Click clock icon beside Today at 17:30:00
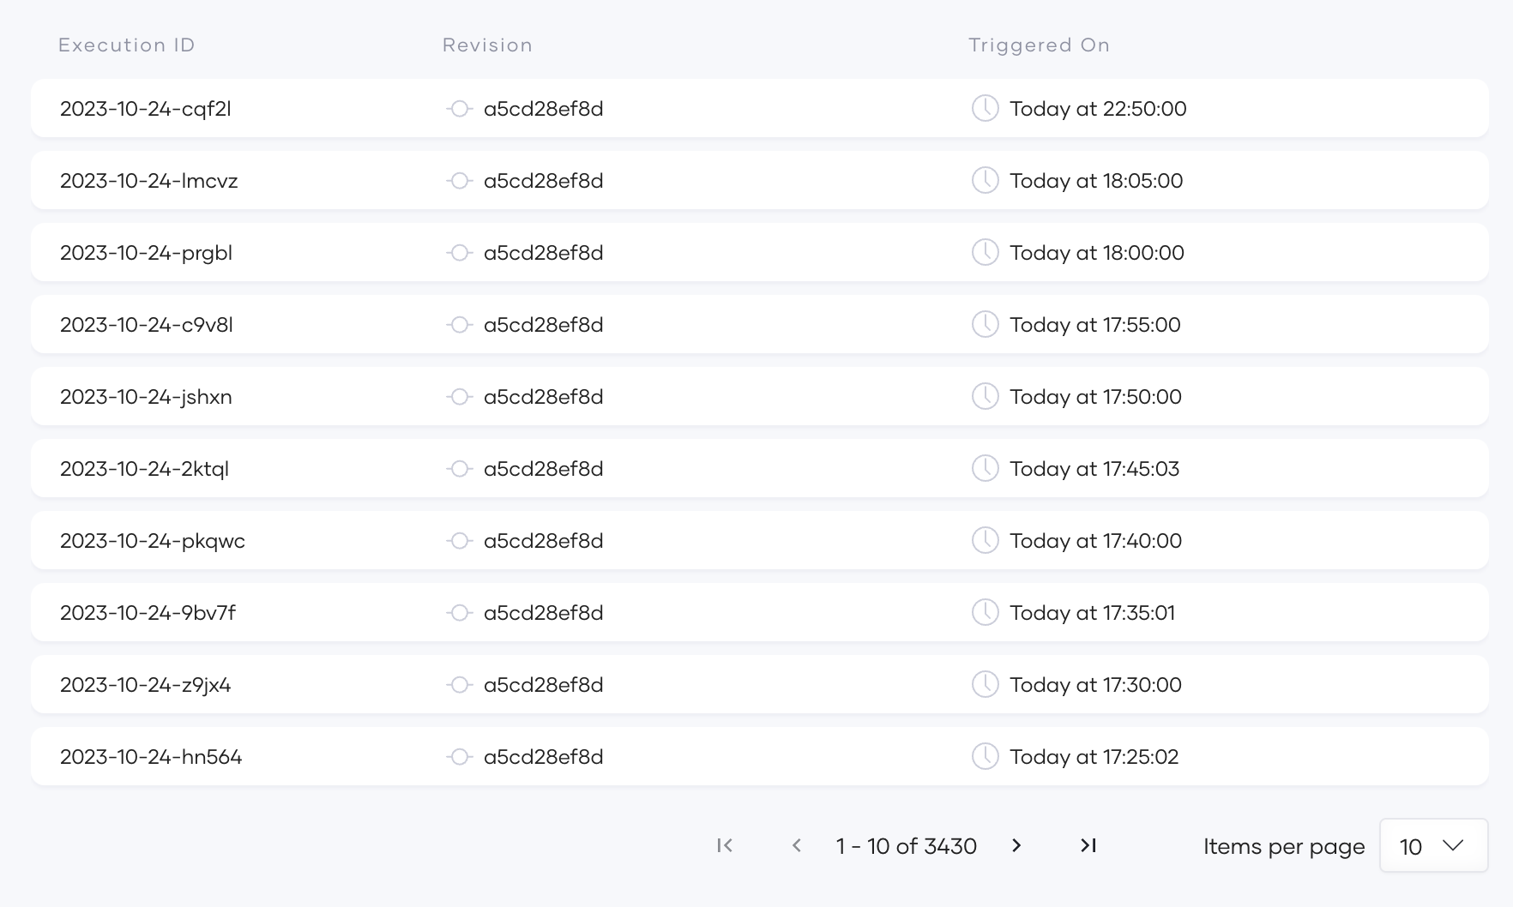 coord(985,685)
